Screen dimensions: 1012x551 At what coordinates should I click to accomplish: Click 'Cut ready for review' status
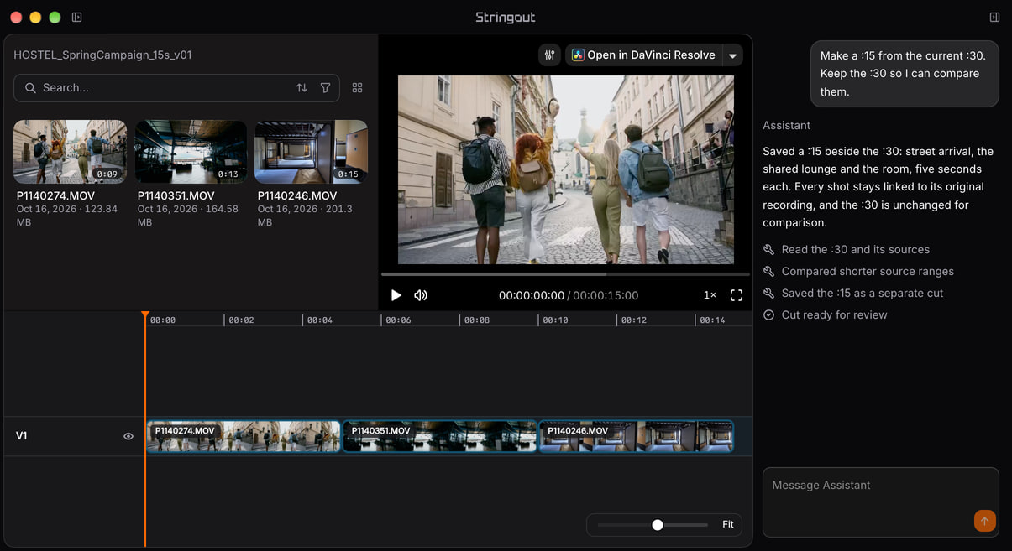pyautogui.click(x=825, y=314)
